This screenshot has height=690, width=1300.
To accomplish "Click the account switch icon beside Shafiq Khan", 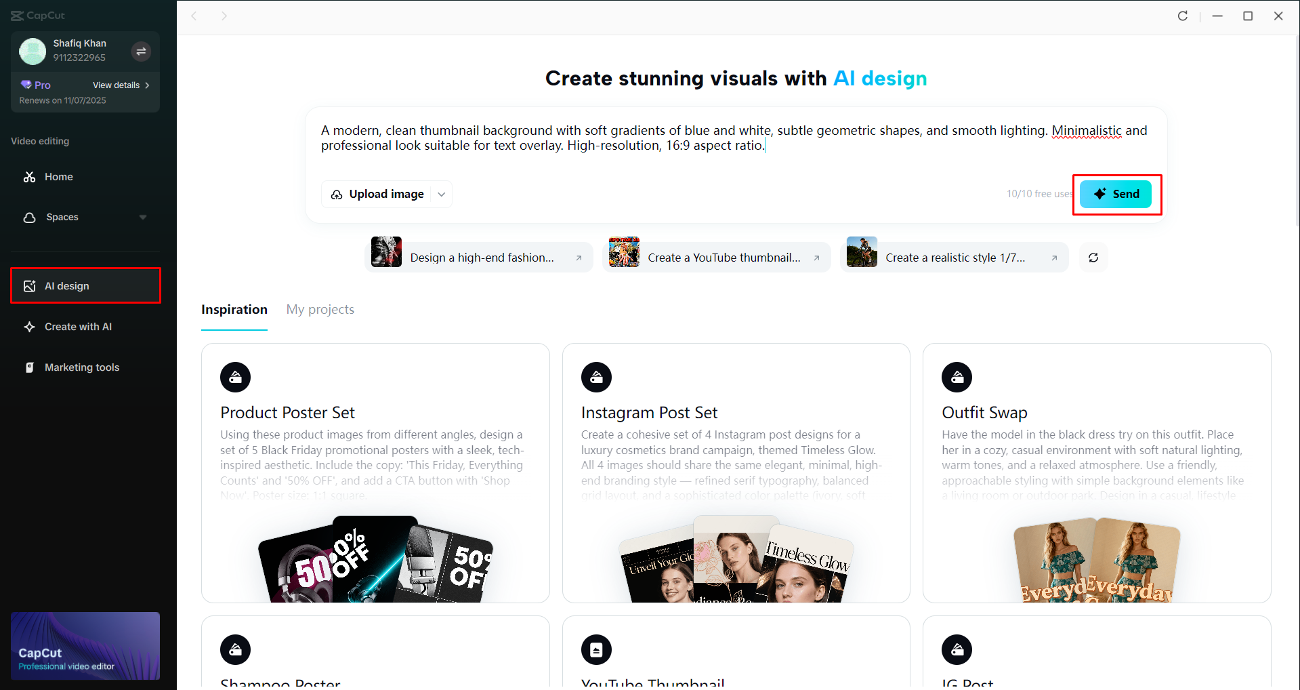I will click(x=141, y=51).
